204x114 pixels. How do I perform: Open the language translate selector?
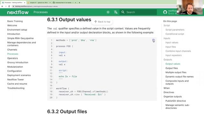pyautogui.click(x=115, y=12)
